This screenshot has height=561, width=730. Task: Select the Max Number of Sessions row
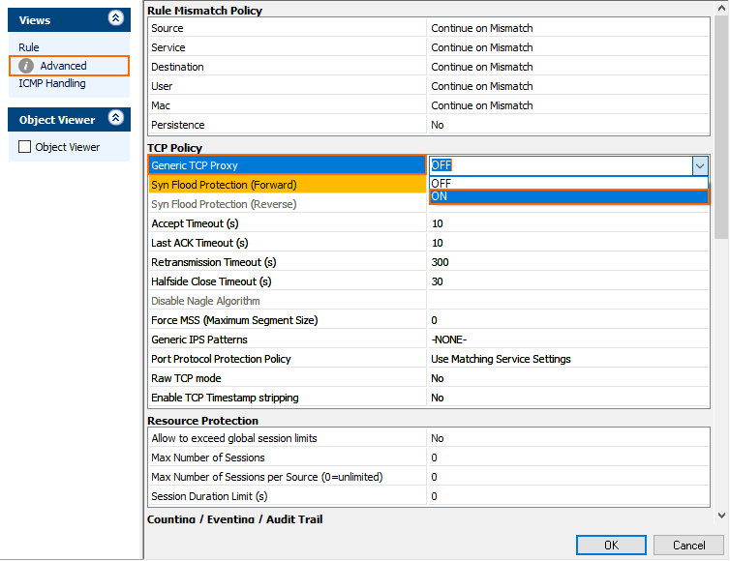[288, 458]
